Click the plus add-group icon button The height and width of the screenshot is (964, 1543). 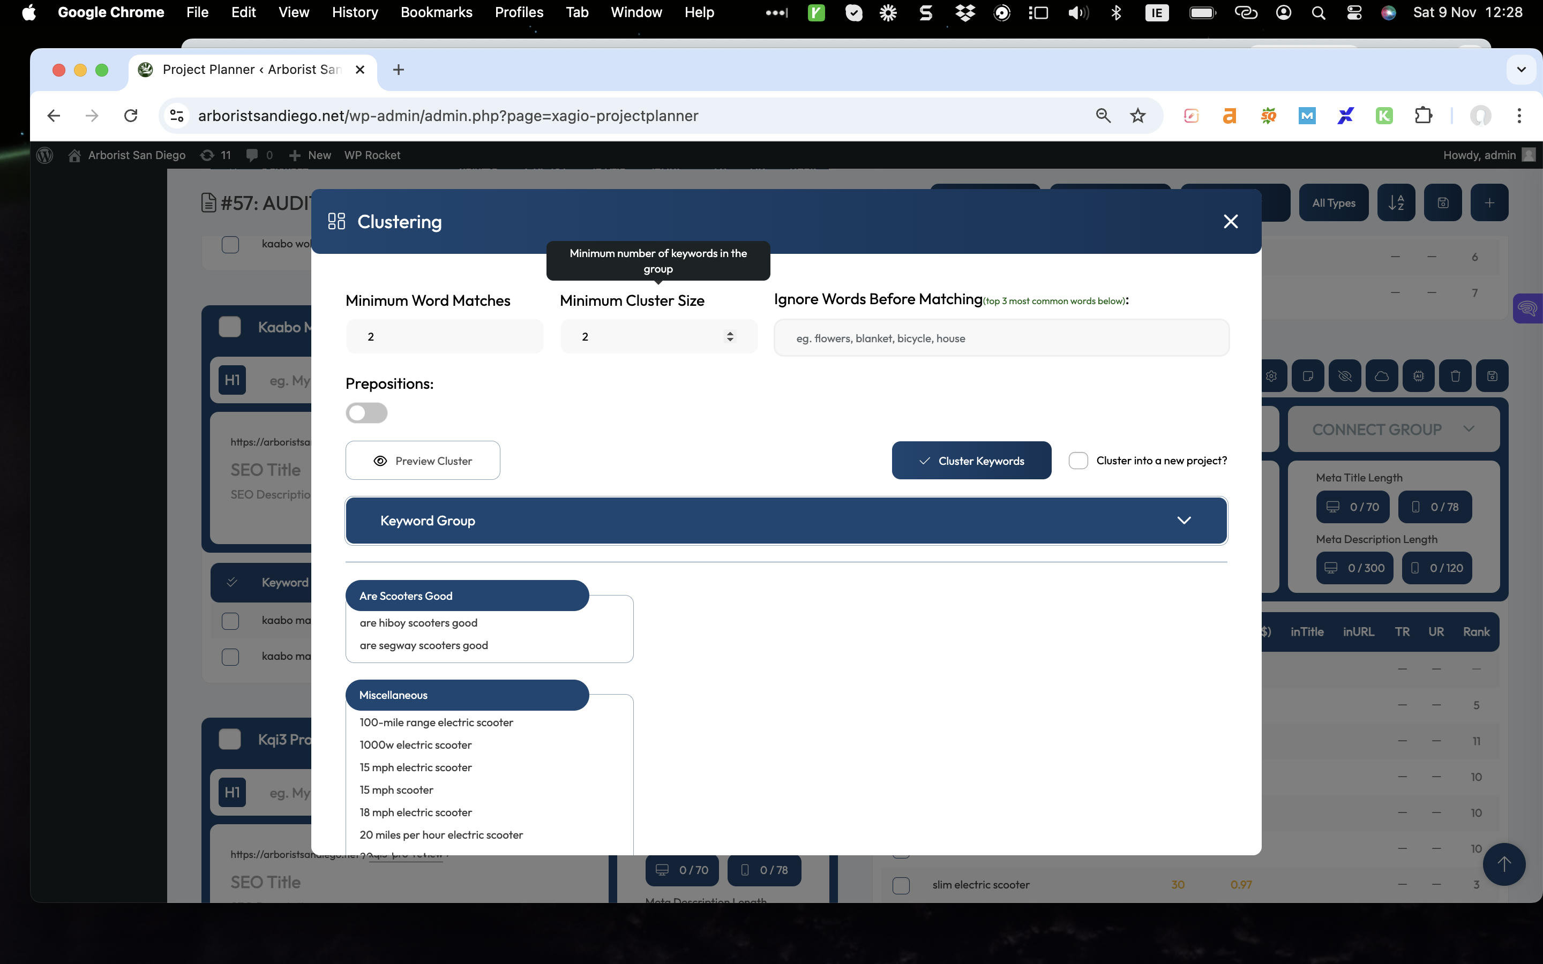click(1489, 203)
